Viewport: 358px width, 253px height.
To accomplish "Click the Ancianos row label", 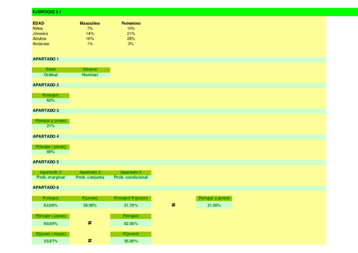I will (41, 44).
